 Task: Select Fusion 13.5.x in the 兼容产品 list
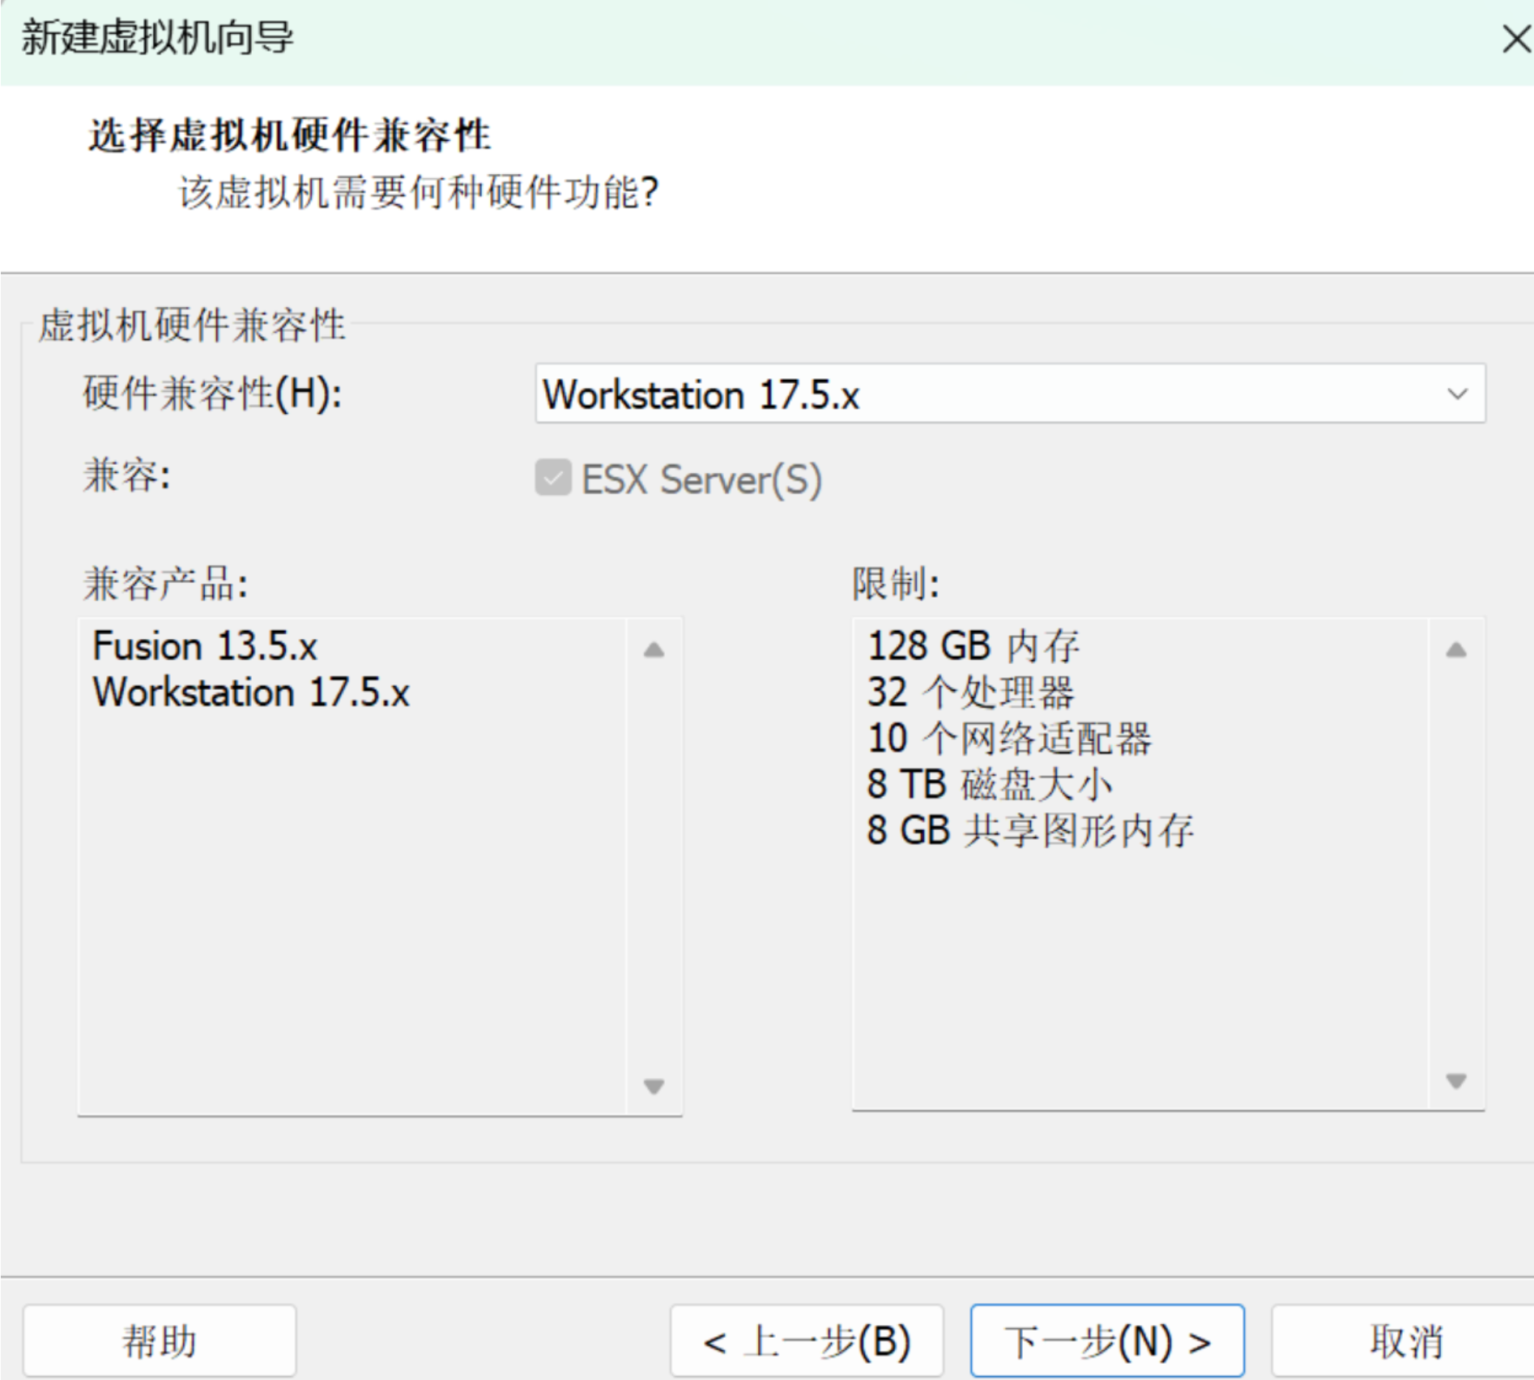pyautogui.click(x=205, y=645)
